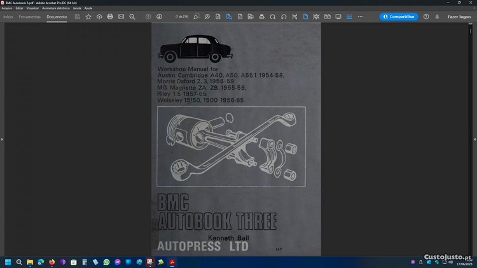The width and height of the screenshot is (477, 268).
Task: Expand the right tools pane arrow
Action: click(x=474, y=139)
